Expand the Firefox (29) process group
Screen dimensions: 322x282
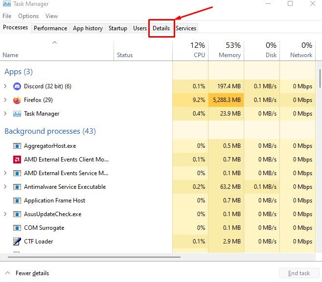[x=5, y=100]
